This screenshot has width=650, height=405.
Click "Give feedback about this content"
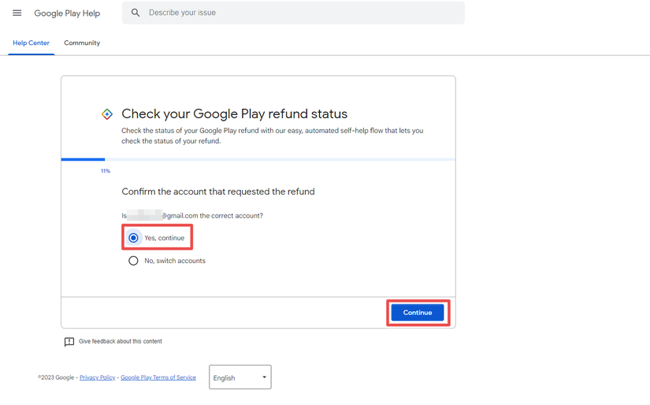coord(120,342)
